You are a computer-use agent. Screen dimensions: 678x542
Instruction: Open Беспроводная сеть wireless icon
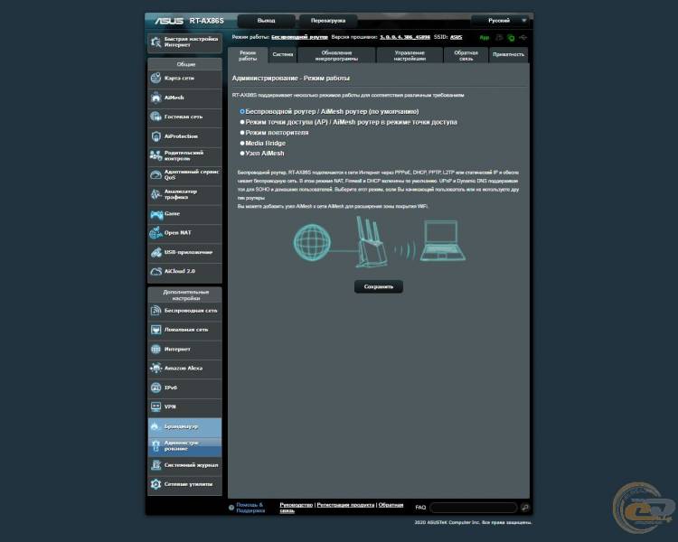click(x=155, y=311)
